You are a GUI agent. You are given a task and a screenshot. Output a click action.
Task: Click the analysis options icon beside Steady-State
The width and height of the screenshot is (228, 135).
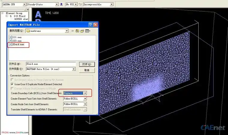coord(61,4)
